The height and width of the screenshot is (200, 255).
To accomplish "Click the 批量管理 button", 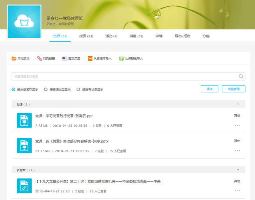I will point(233,89).
